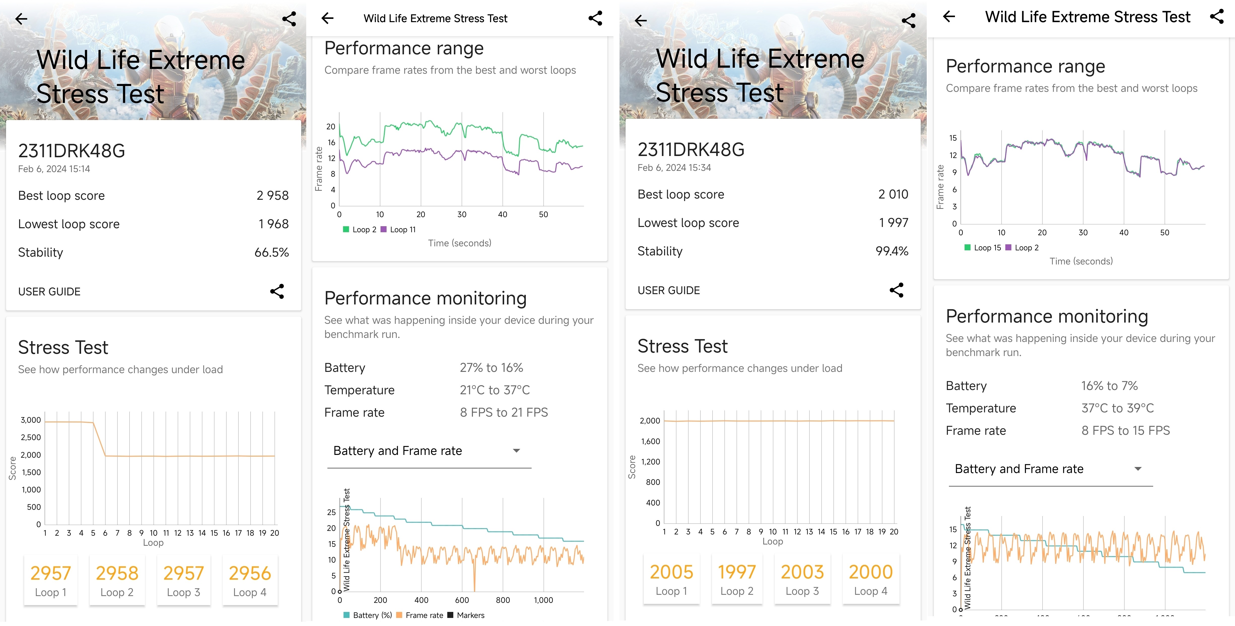Open the right Battery and Frame rate dropdown
This screenshot has width=1235, height=626.
(1050, 469)
